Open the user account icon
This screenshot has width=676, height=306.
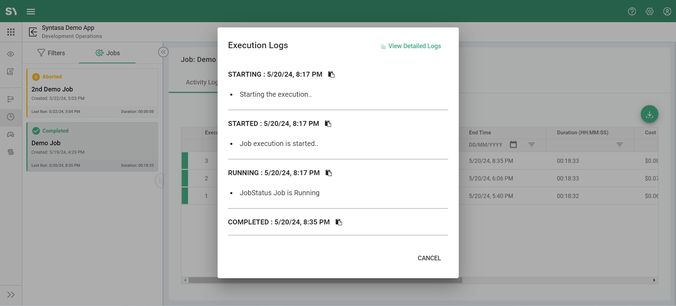click(667, 11)
